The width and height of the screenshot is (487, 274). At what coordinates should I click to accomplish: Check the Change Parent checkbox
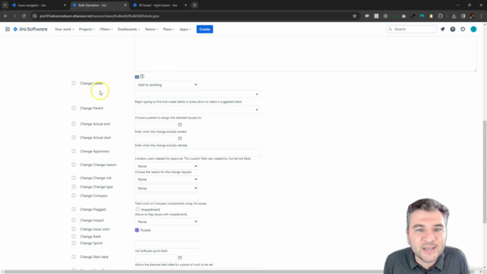click(74, 108)
